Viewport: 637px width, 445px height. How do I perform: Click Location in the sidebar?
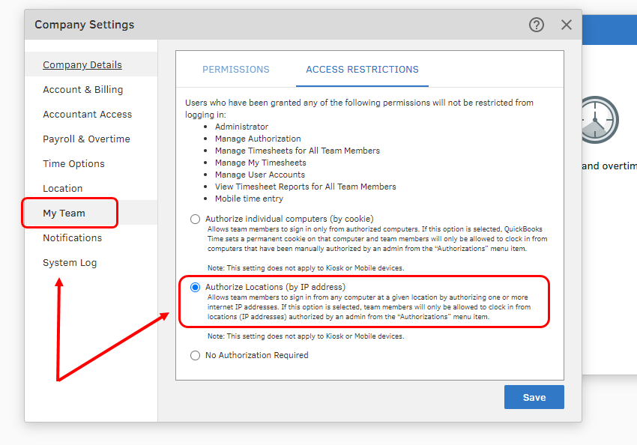[63, 189]
